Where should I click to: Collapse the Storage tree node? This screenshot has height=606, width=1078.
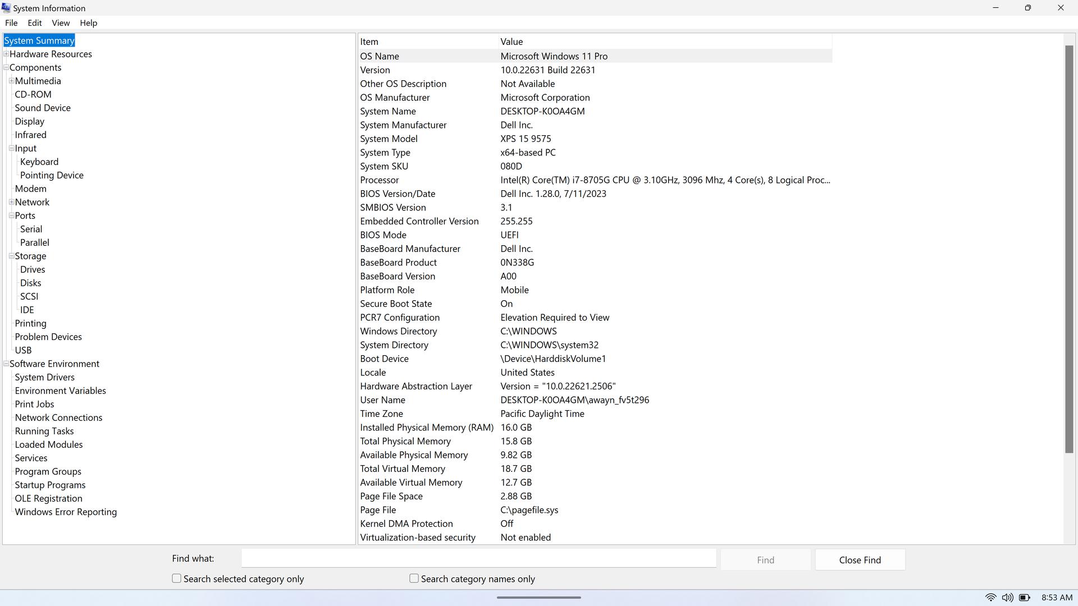[x=11, y=256]
